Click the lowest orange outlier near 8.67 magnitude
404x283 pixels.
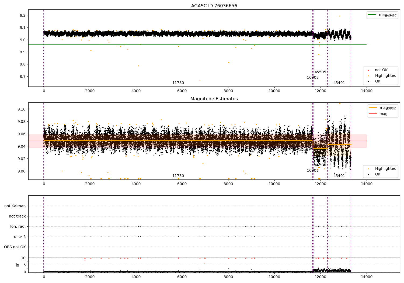tap(200, 80)
